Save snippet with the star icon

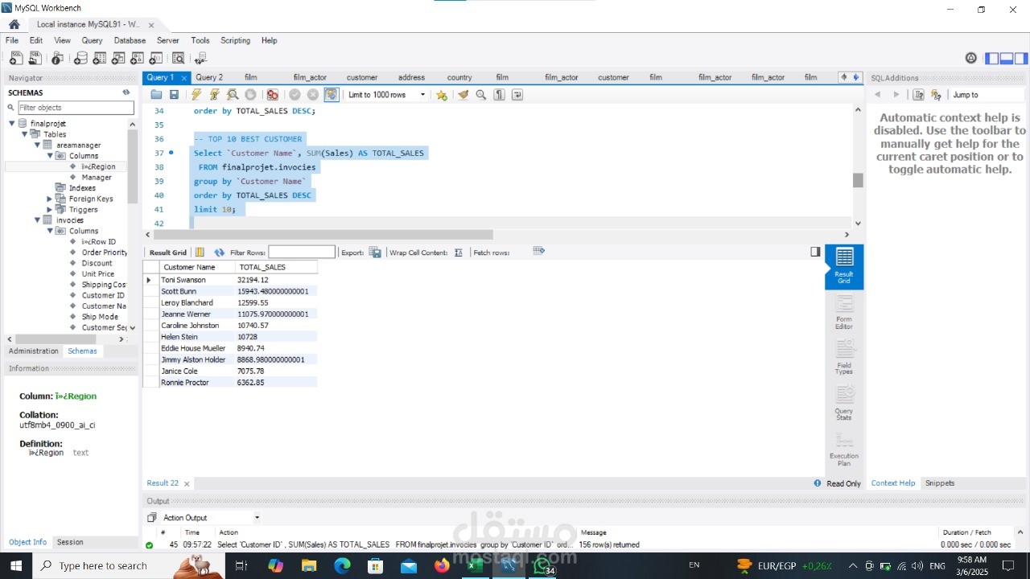(x=442, y=95)
